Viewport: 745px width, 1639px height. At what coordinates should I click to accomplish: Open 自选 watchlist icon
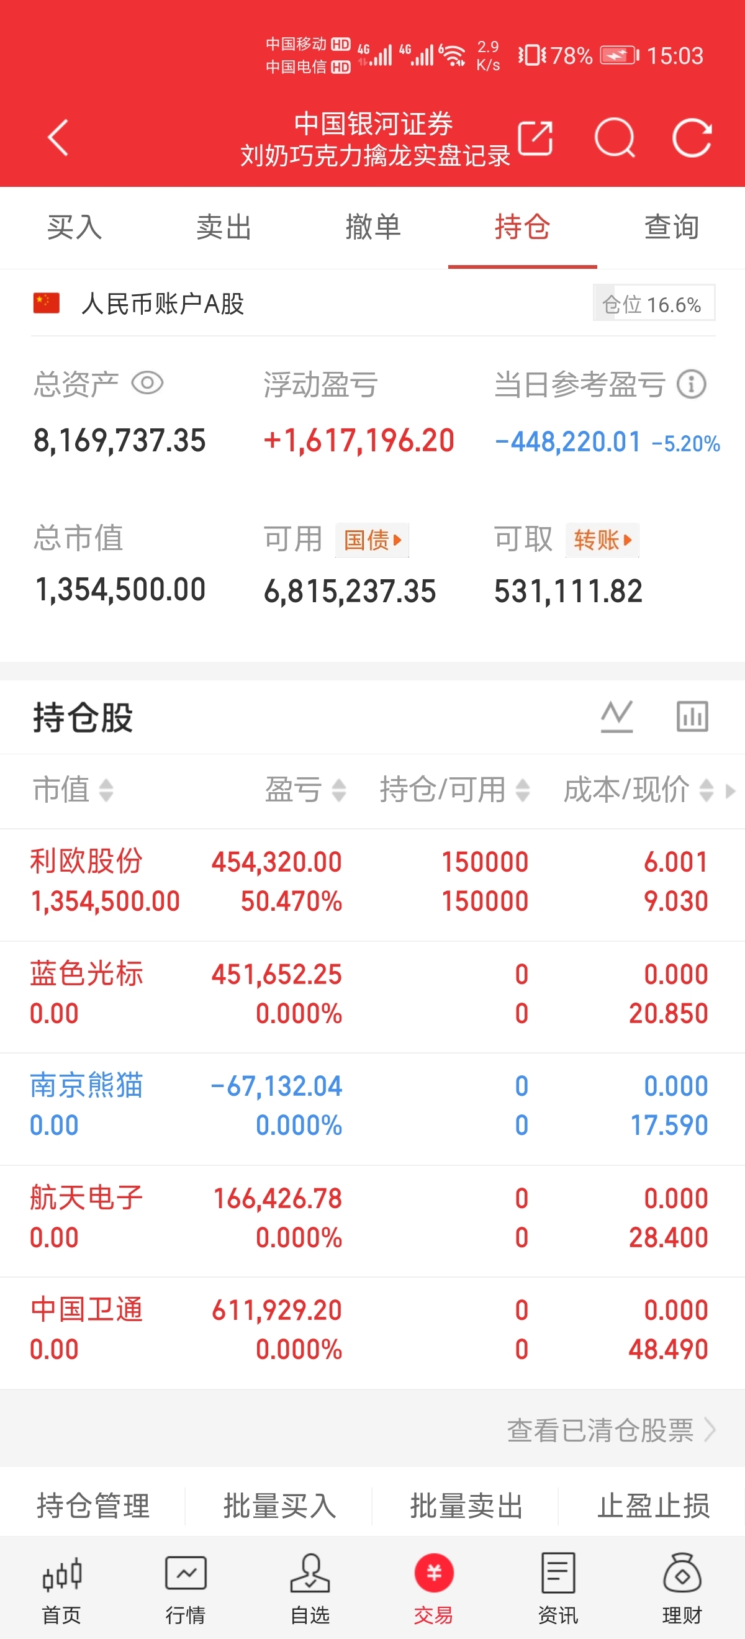[x=310, y=1573]
